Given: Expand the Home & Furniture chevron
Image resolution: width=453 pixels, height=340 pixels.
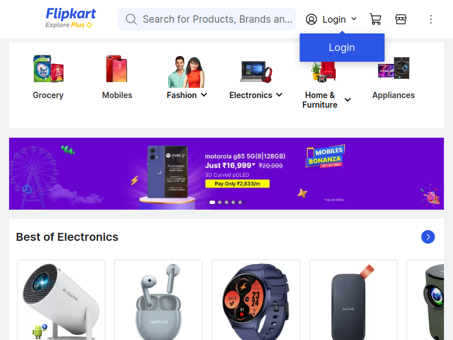Looking at the screenshot, I should (348, 100).
